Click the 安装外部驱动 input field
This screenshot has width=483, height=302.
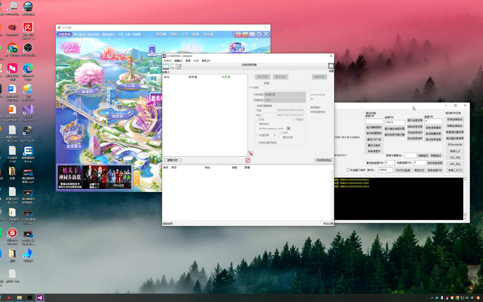click(410, 155)
